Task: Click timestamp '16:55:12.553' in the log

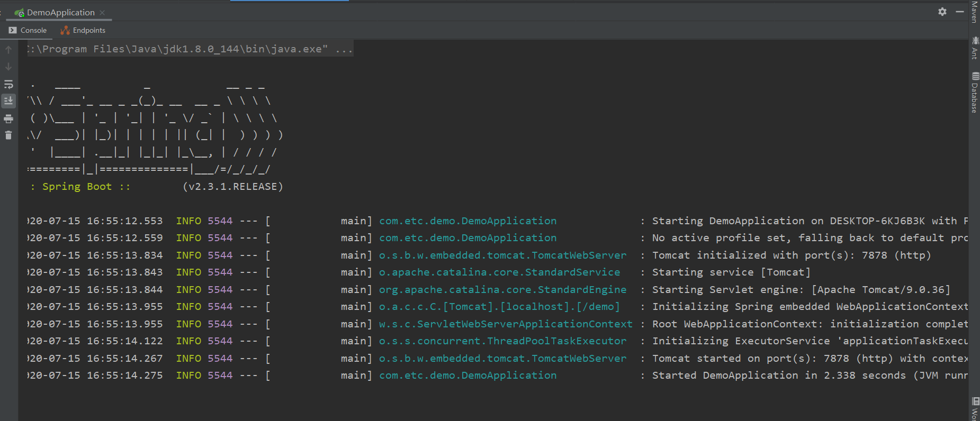Action: 125,221
